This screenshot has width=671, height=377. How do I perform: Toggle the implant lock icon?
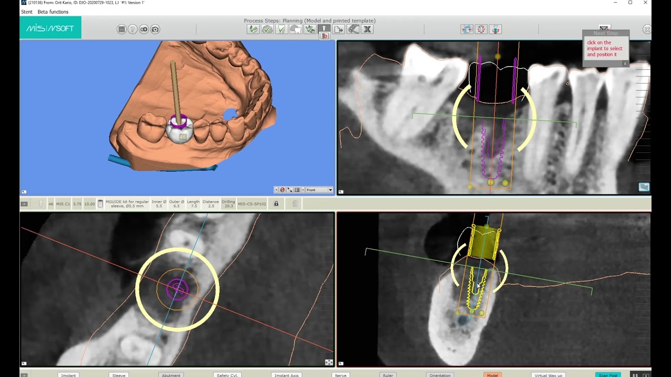(x=276, y=204)
